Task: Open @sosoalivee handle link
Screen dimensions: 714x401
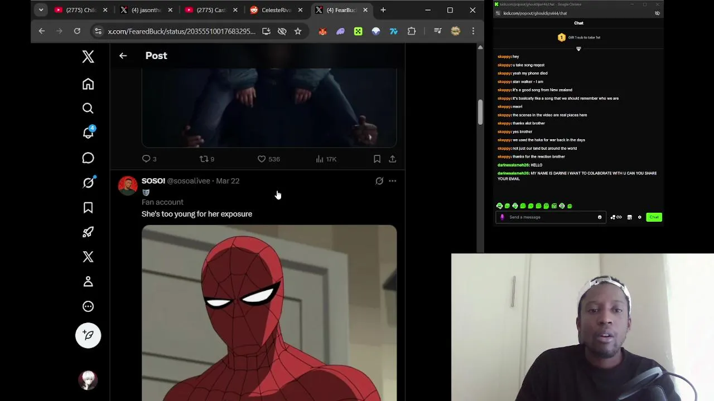Action: 189,181
